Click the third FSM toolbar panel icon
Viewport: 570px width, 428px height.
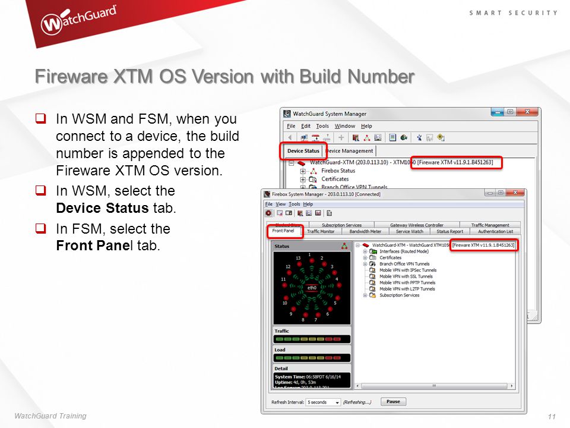tap(289, 213)
